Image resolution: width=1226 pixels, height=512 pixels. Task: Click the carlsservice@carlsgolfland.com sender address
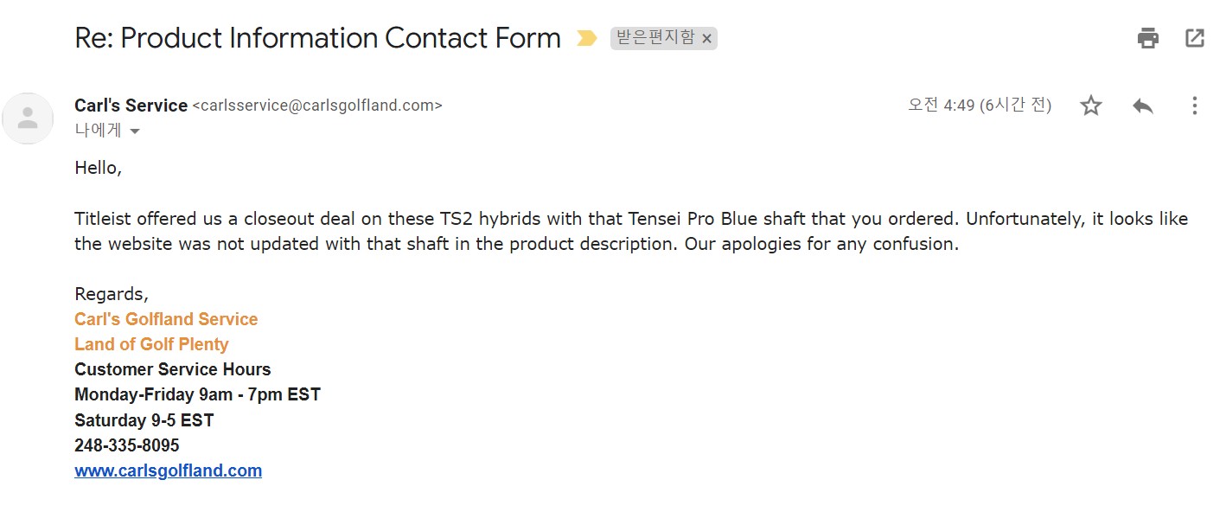[x=316, y=106]
